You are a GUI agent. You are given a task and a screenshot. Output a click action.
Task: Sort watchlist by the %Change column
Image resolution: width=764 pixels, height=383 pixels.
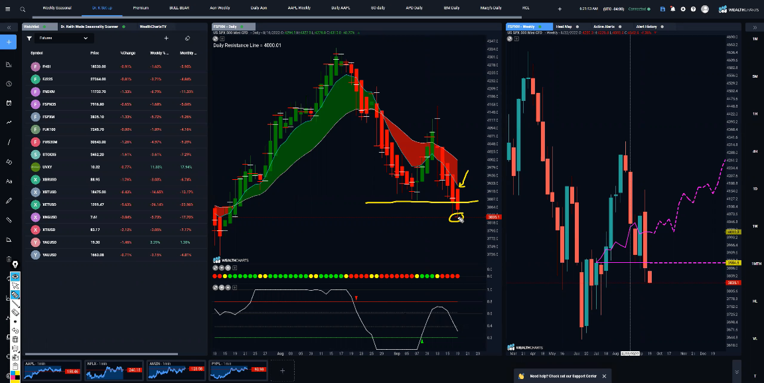127,52
